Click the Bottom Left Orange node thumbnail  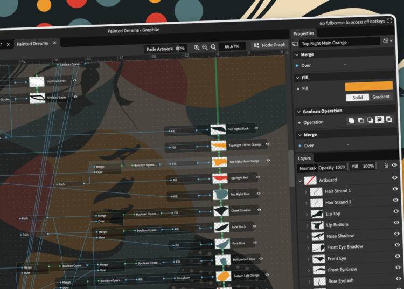(224, 277)
